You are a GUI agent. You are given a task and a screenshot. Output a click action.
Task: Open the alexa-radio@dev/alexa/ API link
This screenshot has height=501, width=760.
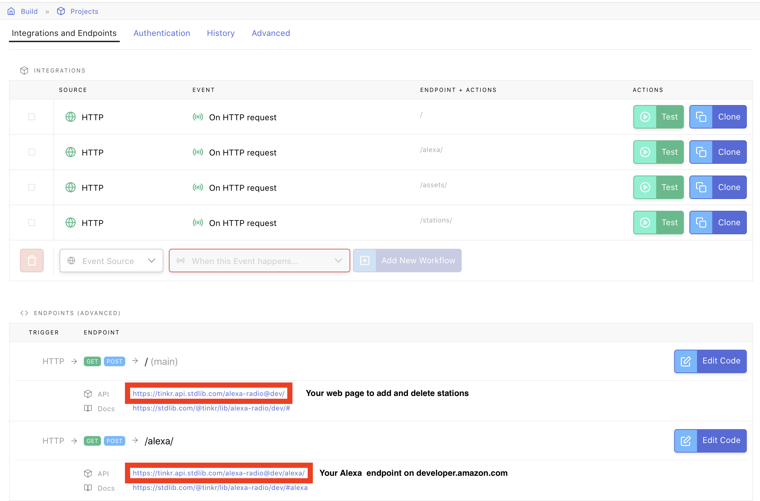coord(218,473)
